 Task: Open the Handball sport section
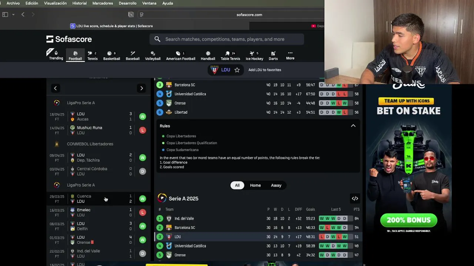tap(208, 56)
